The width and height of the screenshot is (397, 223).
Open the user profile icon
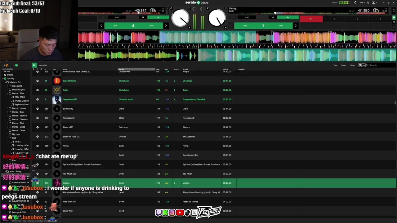click(373, 3)
